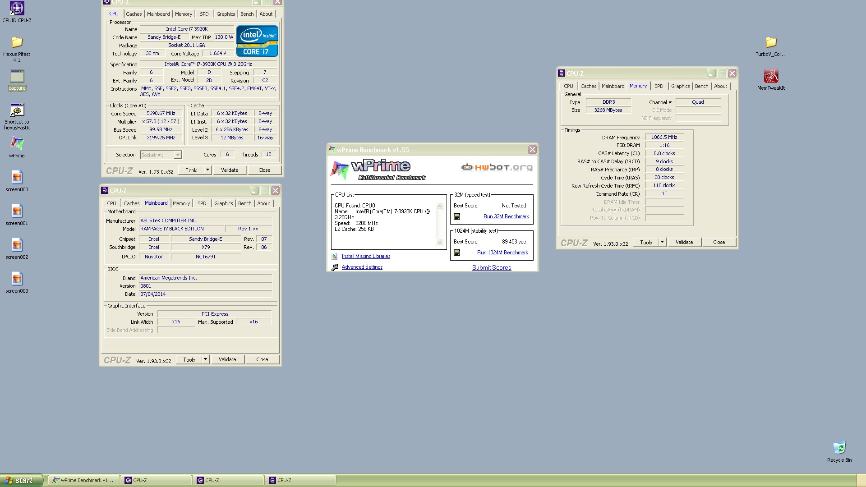This screenshot has height=487, width=866.
Task: Open Advanced Settings link in wPrime
Action: click(x=362, y=267)
